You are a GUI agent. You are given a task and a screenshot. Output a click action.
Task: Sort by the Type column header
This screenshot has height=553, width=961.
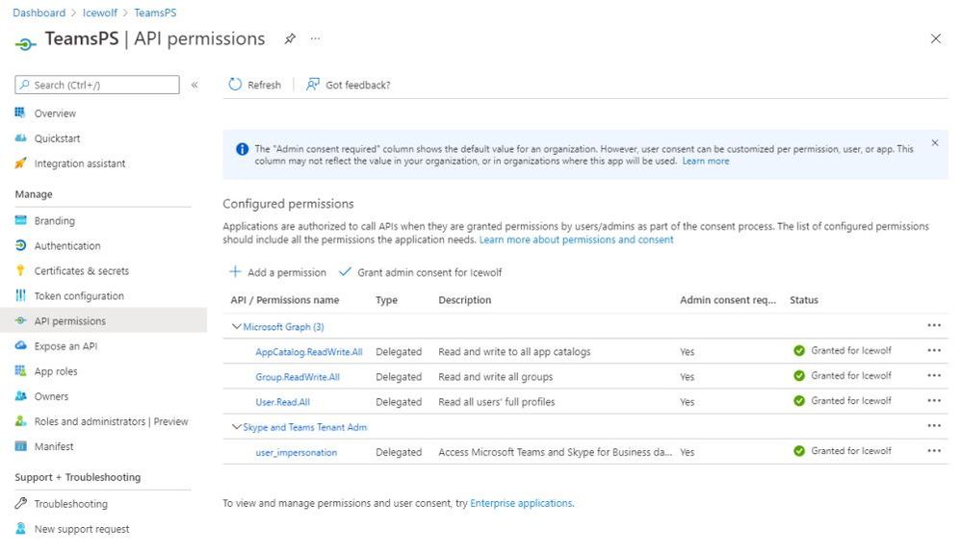[x=387, y=300]
